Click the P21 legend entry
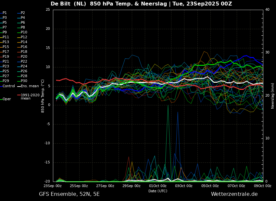The image size is (276, 201). tap(5, 61)
